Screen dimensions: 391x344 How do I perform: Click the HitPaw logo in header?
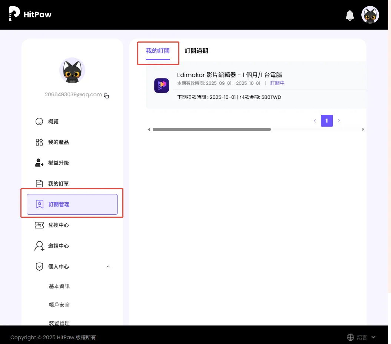[30, 14]
